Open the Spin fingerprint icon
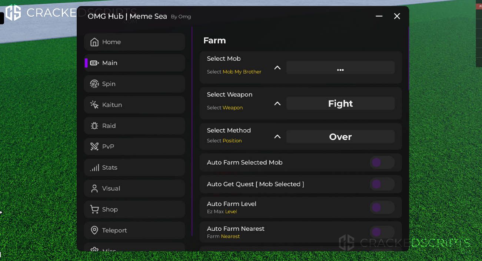This screenshot has height=261, width=482. coord(94,84)
